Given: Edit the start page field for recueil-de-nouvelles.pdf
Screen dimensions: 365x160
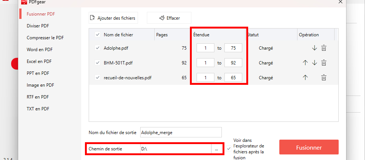Looking at the screenshot, I should [x=205, y=77].
